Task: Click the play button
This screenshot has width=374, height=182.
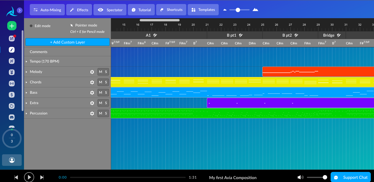Action: coord(29,177)
